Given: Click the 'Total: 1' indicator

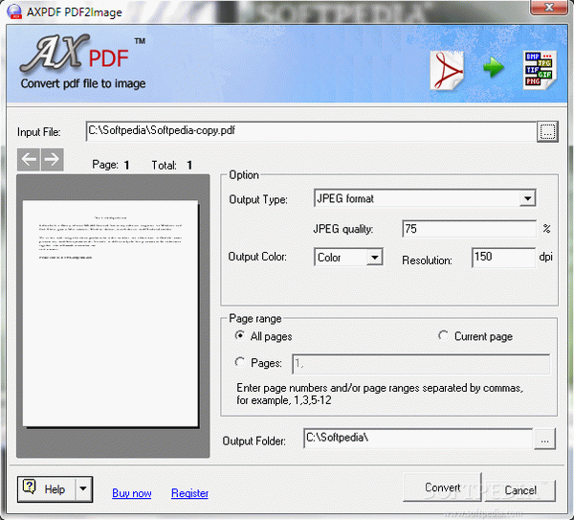Looking at the screenshot, I should (171, 166).
